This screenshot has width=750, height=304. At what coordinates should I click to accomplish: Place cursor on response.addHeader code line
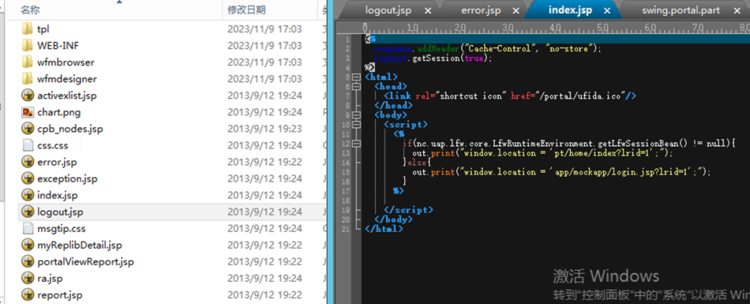coord(487,49)
